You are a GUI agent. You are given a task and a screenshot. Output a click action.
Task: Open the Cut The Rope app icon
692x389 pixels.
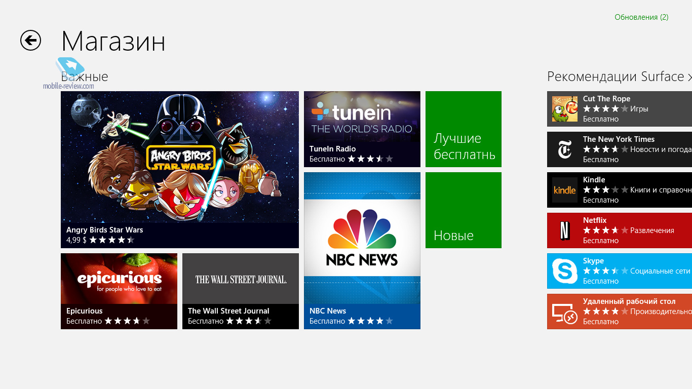(565, 109)
